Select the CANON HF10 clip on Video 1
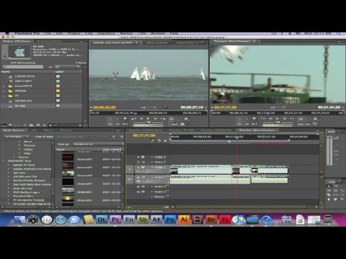 (x=201, y=169)
